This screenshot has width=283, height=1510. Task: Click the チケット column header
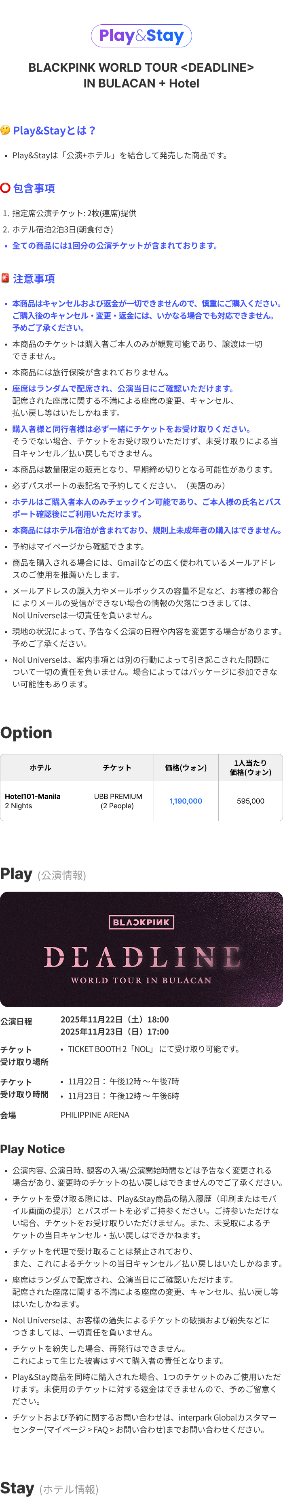point(117,767)
